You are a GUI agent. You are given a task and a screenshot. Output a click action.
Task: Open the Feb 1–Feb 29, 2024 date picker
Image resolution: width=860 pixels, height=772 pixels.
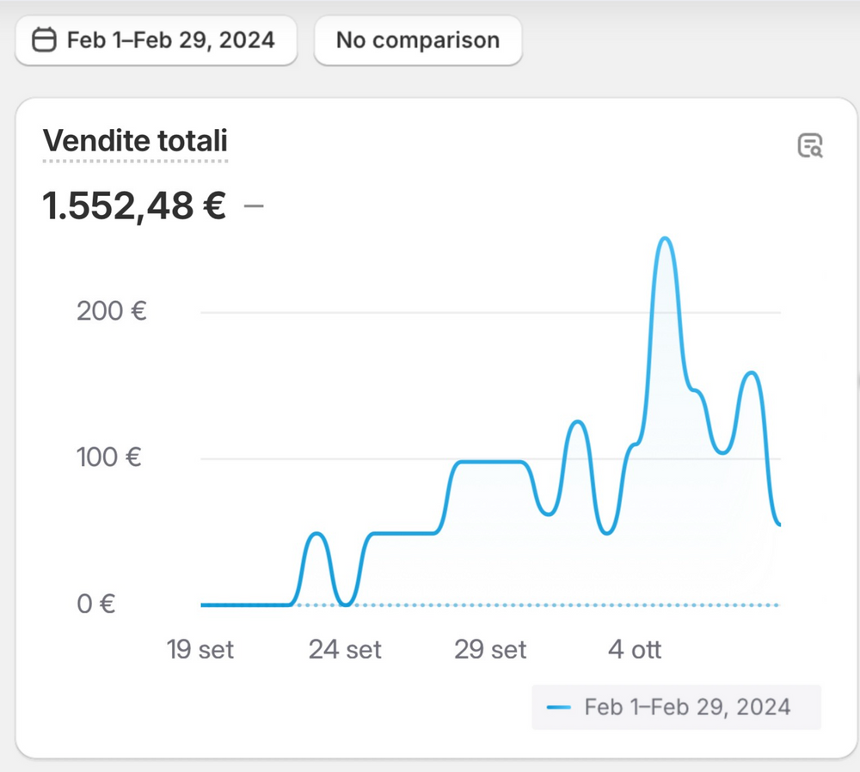tap(156, 40)
